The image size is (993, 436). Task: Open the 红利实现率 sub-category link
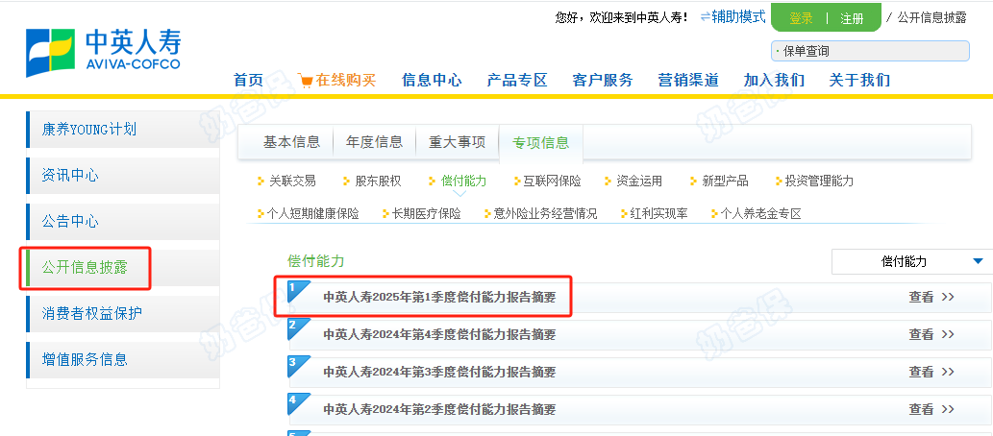[x=658, y=213]
